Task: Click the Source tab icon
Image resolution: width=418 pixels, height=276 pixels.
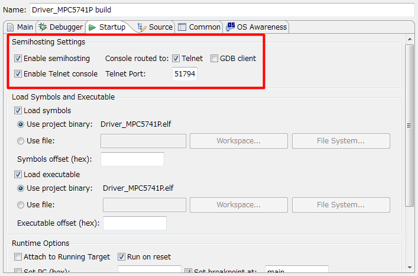Action: coord(142,27)
